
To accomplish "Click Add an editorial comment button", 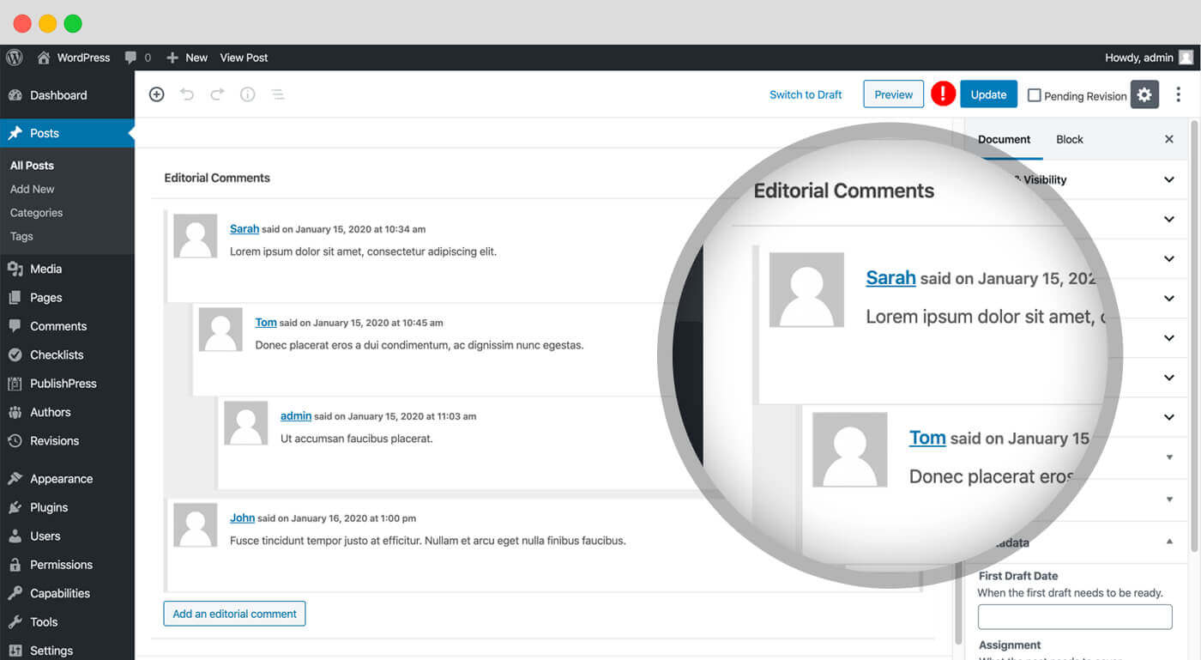I will 234,614.
